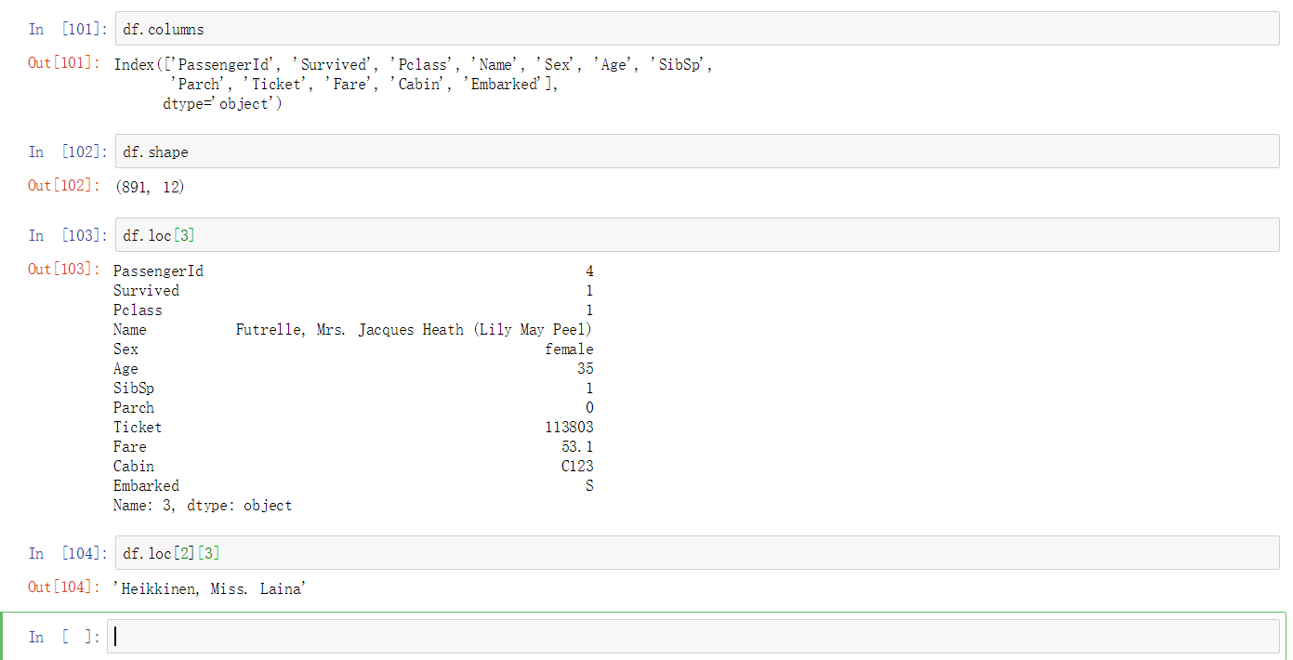Screen dimensions: 1293x660
Task: Click inside the df.columns code cell
Action: 697,29
